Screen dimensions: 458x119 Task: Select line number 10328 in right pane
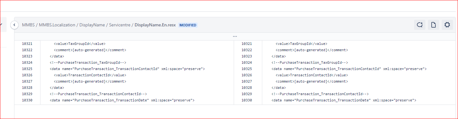click(x=247, y=88)
